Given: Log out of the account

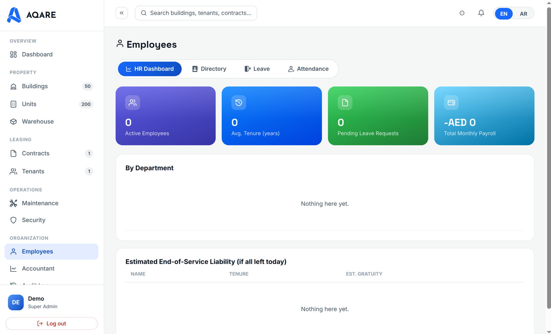Looking at the screenshot, I should [x=52, y=324].
